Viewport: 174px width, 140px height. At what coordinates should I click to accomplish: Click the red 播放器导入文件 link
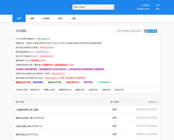38,60
